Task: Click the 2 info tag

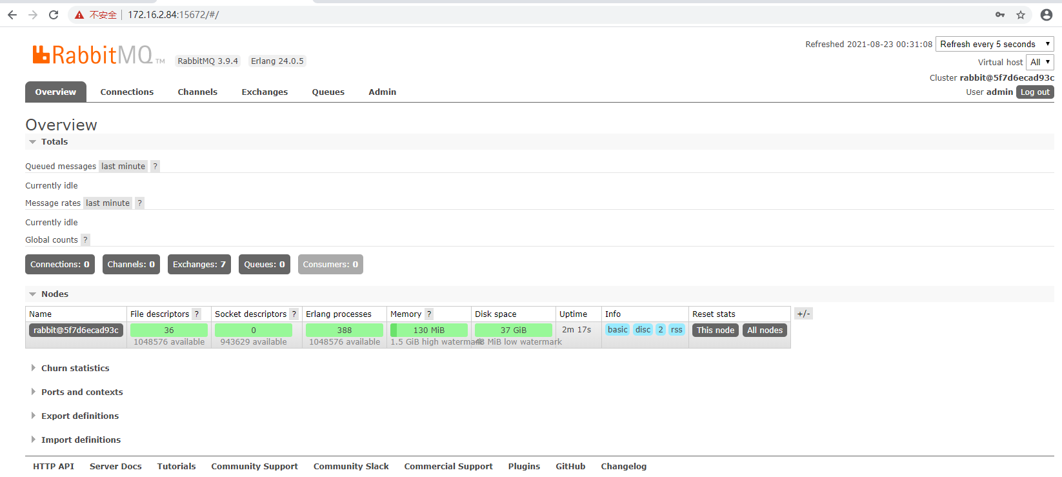Action: pyautogui.click(x=661, y=330)
